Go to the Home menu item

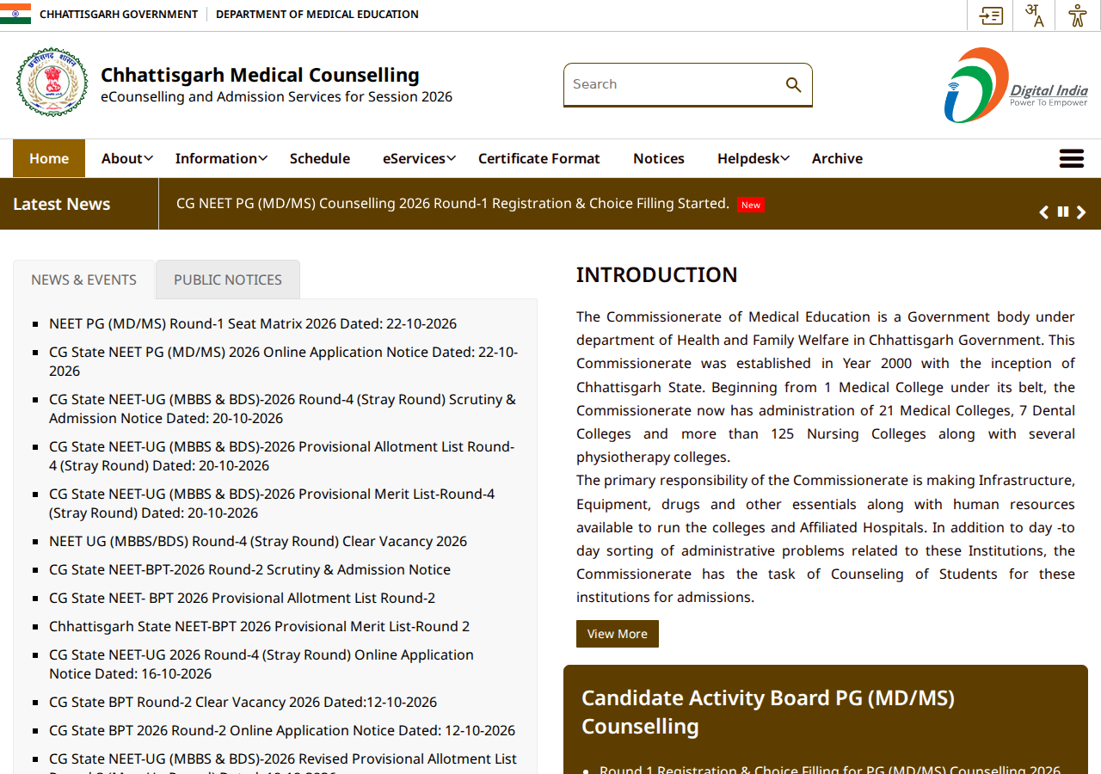point(49,158)
